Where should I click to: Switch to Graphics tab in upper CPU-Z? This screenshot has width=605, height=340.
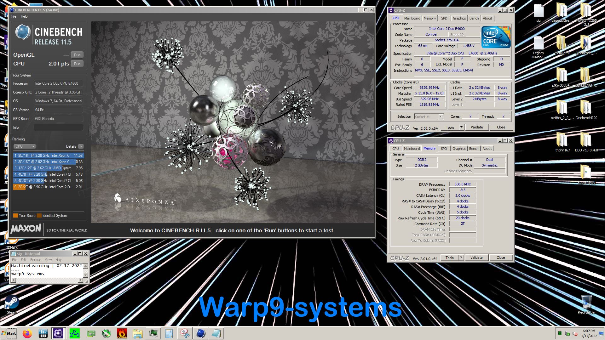point(459,18)
